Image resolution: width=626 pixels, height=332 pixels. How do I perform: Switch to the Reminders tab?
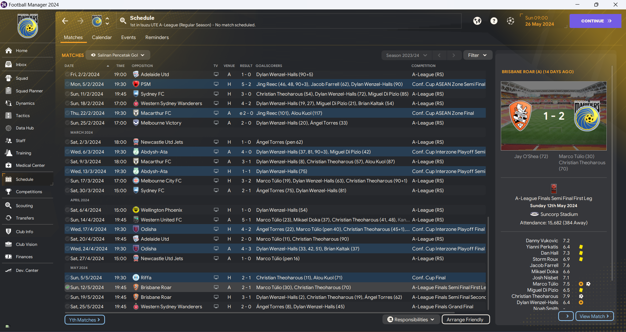click(x=157, y=37)
